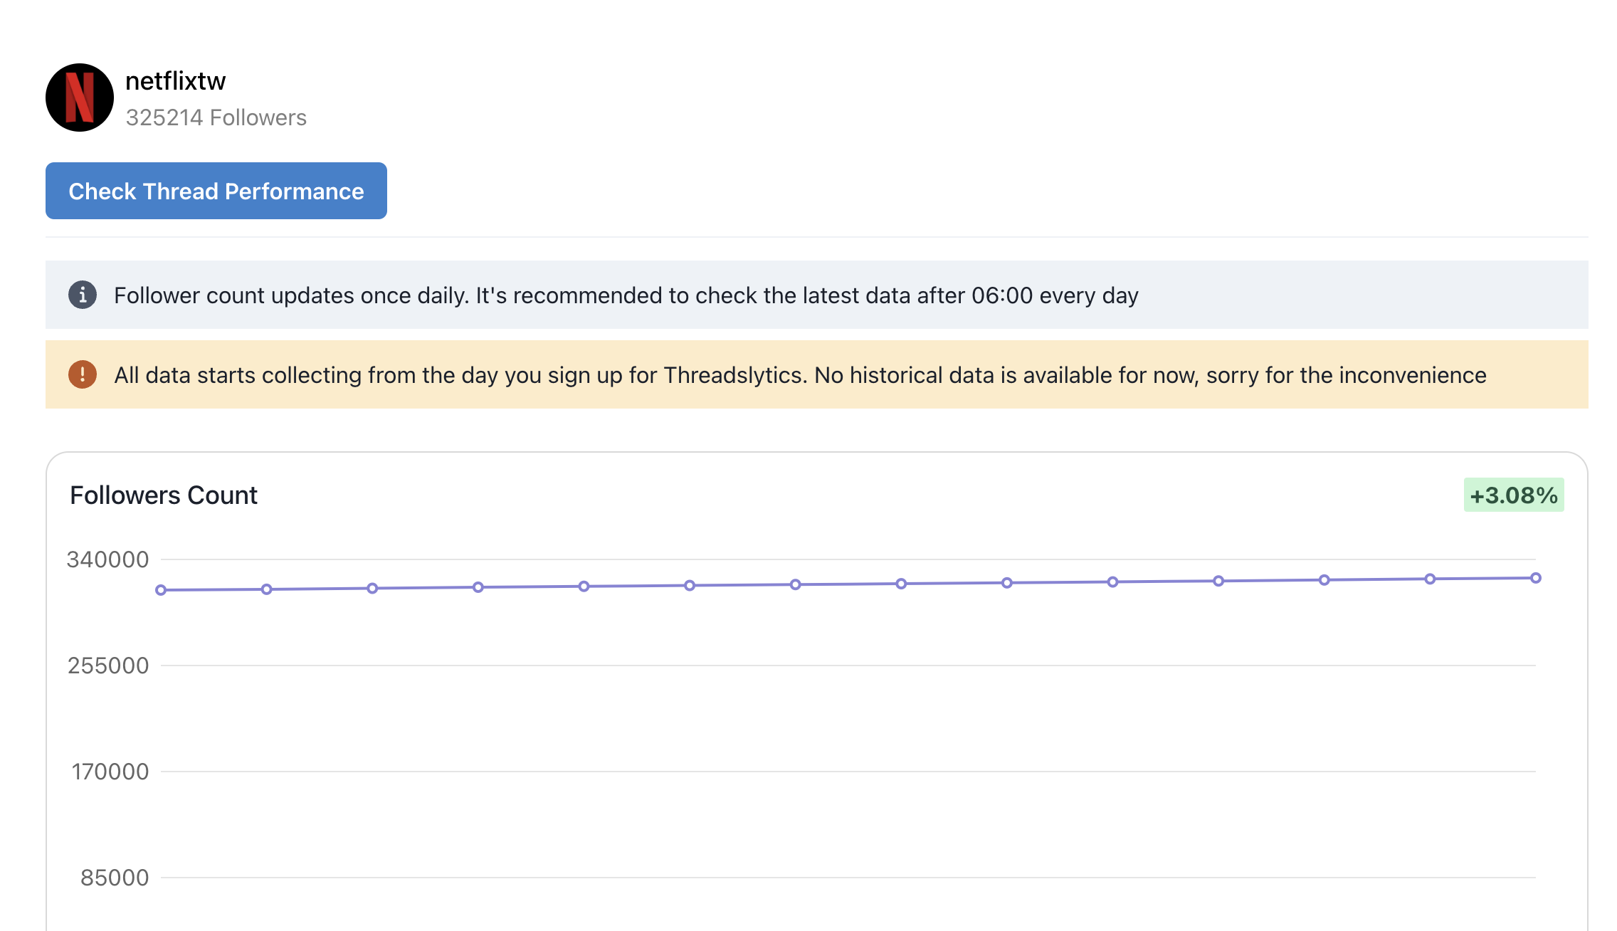Click the +3.08% growth badge
Viewport: 1617px width, 931px height.
click(1514, 495)
